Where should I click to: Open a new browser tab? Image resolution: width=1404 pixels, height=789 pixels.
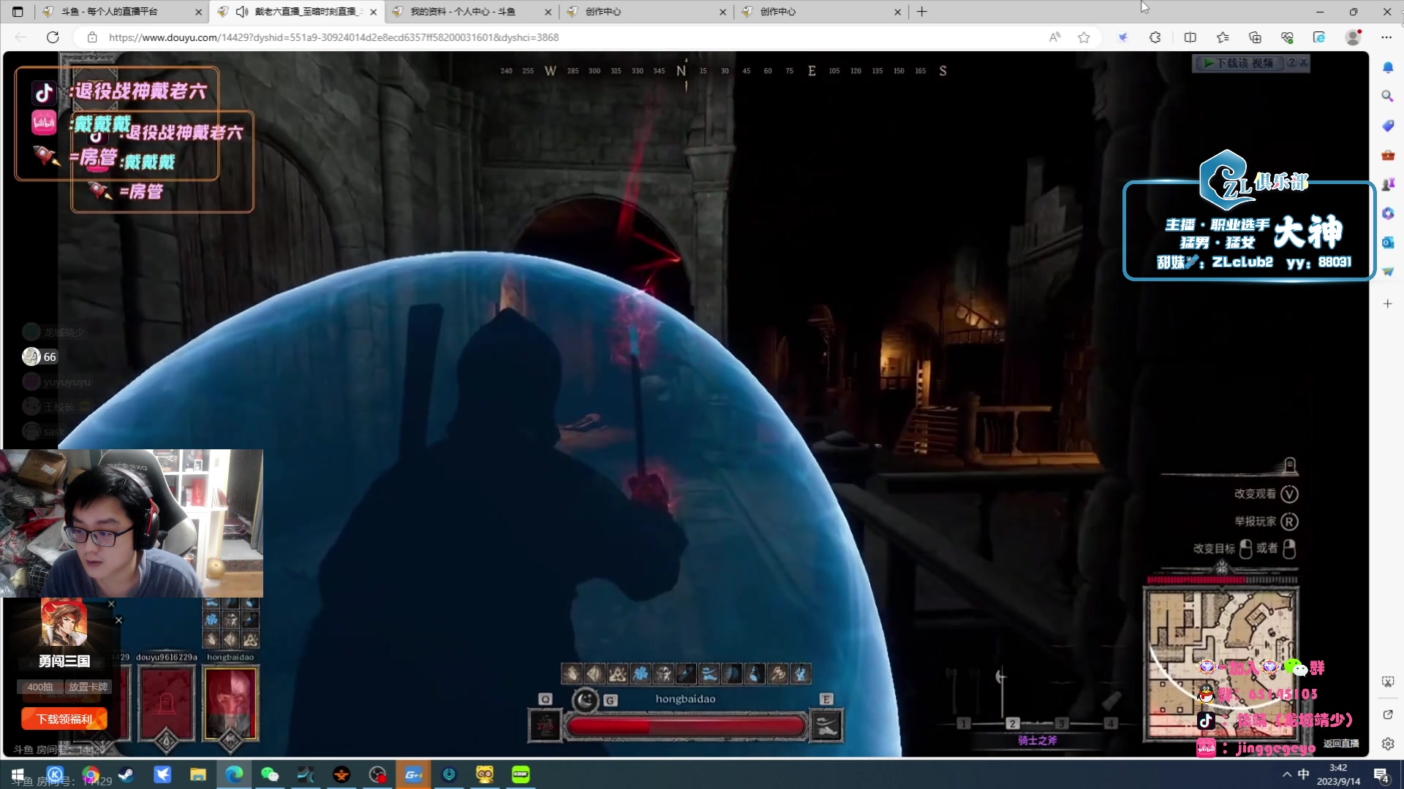point(922,12)
